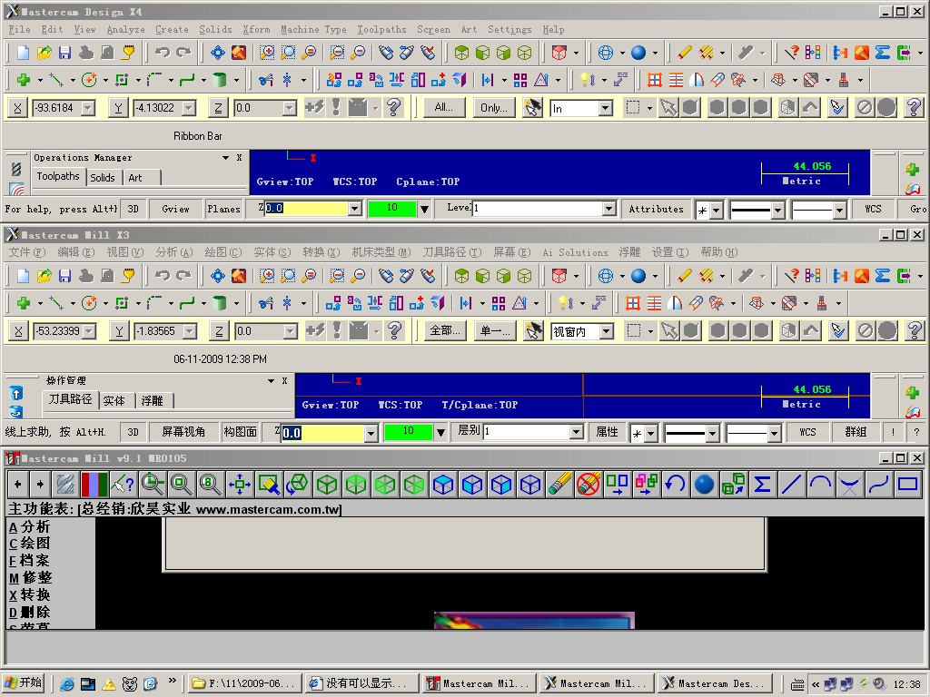Click Zoom window icon in Design X4 toolbar
This screenshot has height=697, width=930.
(267, 53)
